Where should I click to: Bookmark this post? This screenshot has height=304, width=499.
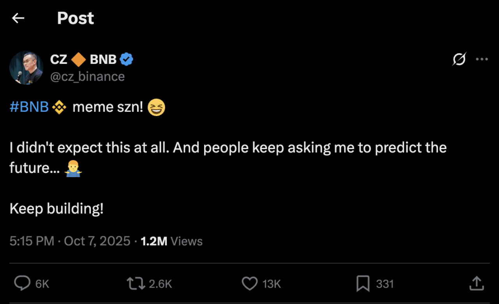click(x=363, y=284)
